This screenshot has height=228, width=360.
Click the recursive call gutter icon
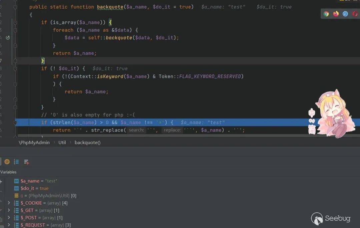[8, 38]
